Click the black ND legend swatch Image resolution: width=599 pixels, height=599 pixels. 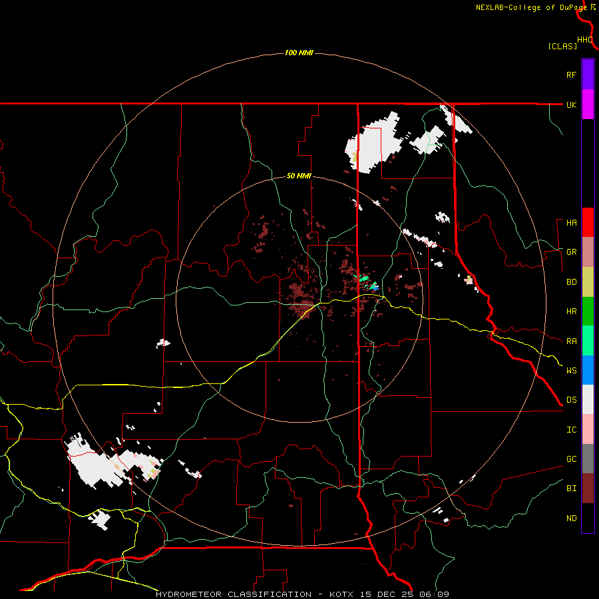tap(588, 518)
